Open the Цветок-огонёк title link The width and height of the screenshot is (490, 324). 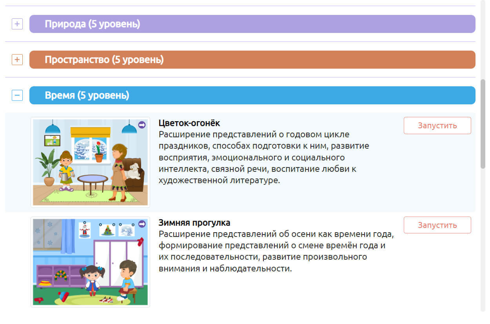point(189,123)
